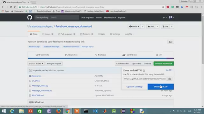204x114 pixels.
Task: Click the browser back arrow
Action: click(x=3, y=7)
